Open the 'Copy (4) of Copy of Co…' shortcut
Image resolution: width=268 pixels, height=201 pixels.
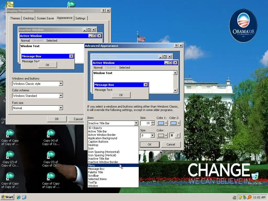[x=51, y=138]
